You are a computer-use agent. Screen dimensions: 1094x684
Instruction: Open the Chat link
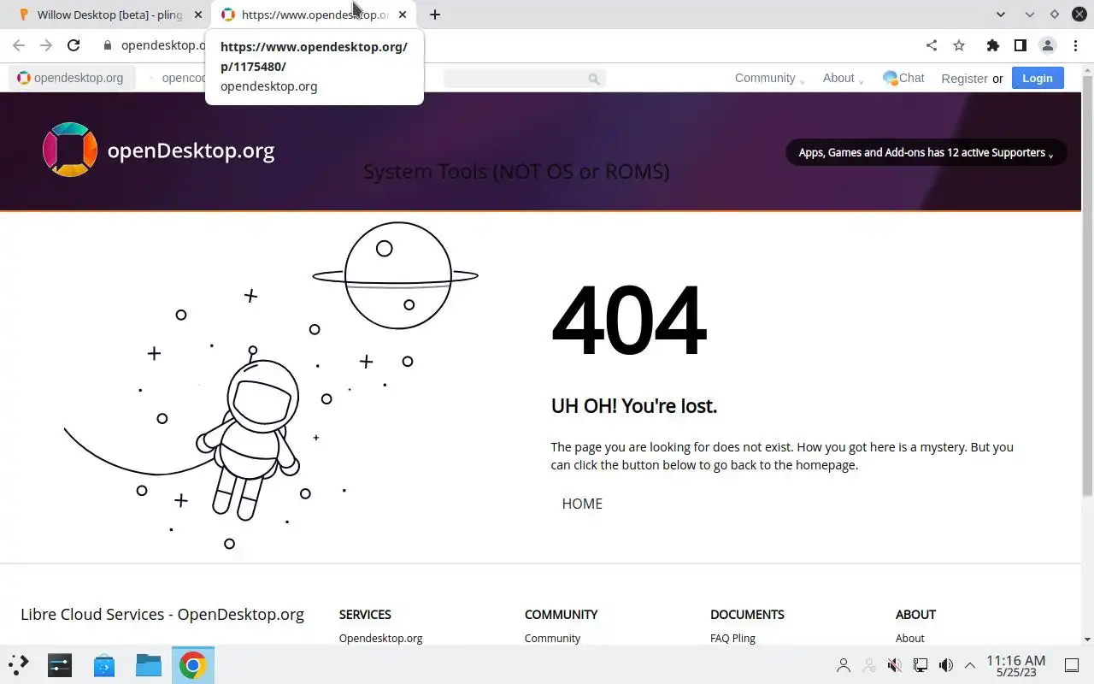(903, 78)
